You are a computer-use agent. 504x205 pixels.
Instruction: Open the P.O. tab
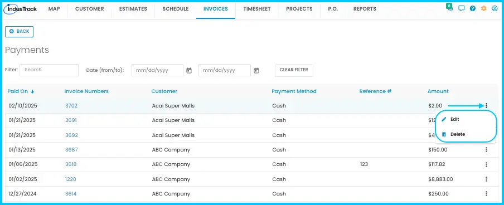coord(333,9)
